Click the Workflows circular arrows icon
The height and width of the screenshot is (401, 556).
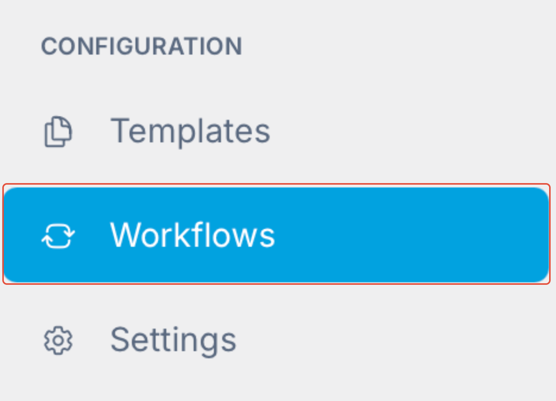tap(58, 235)
